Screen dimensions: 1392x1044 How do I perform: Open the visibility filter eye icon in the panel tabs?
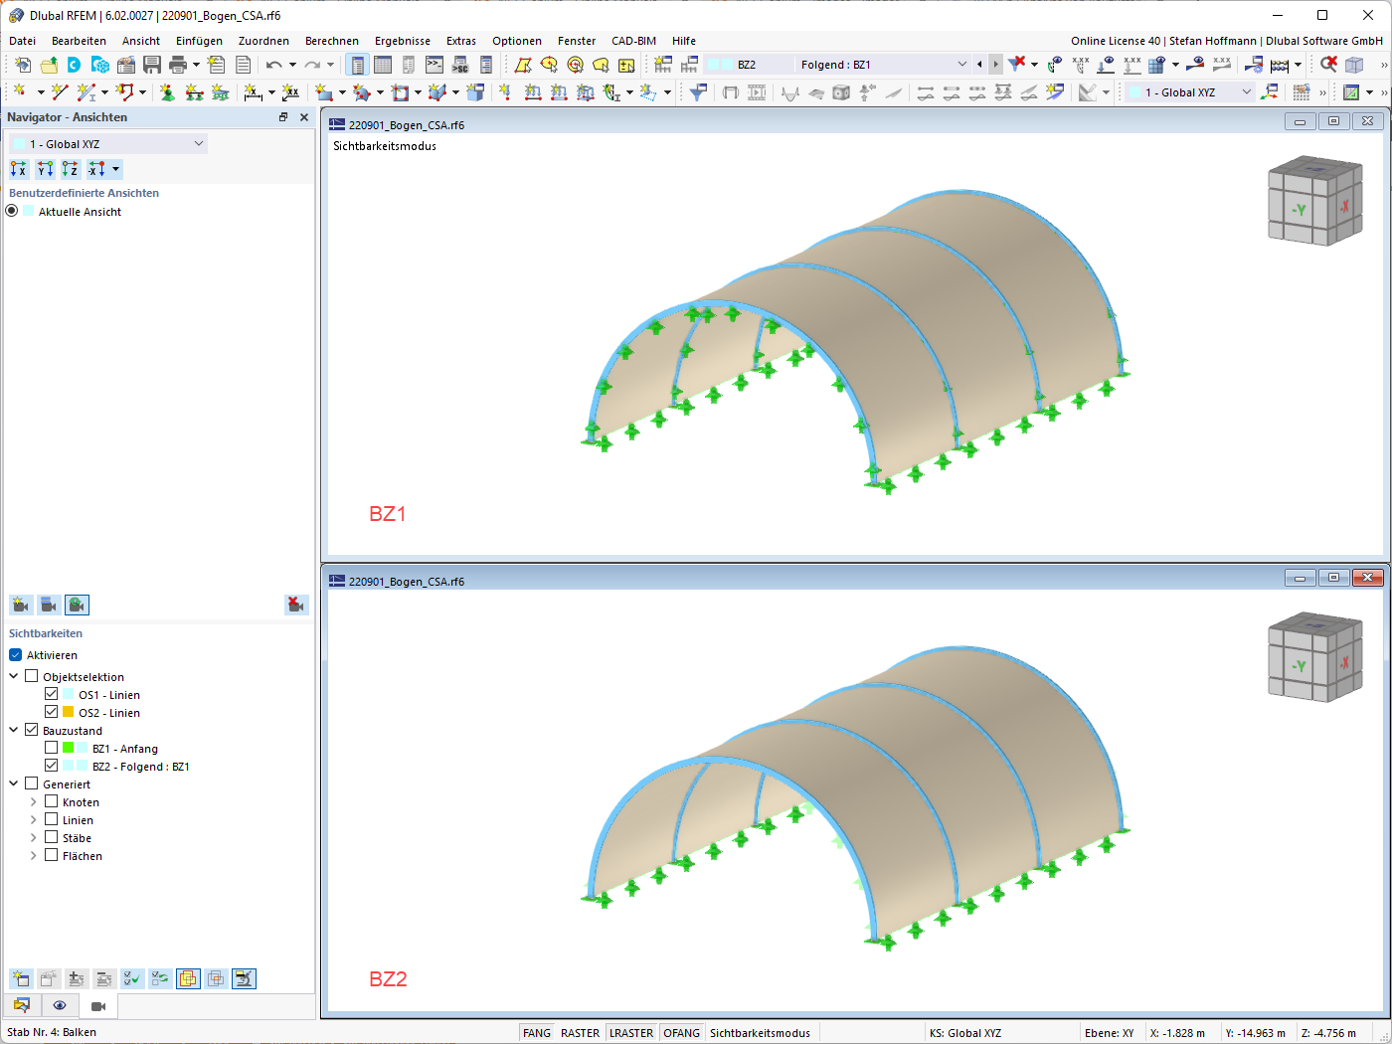[x=59, y=1005]
